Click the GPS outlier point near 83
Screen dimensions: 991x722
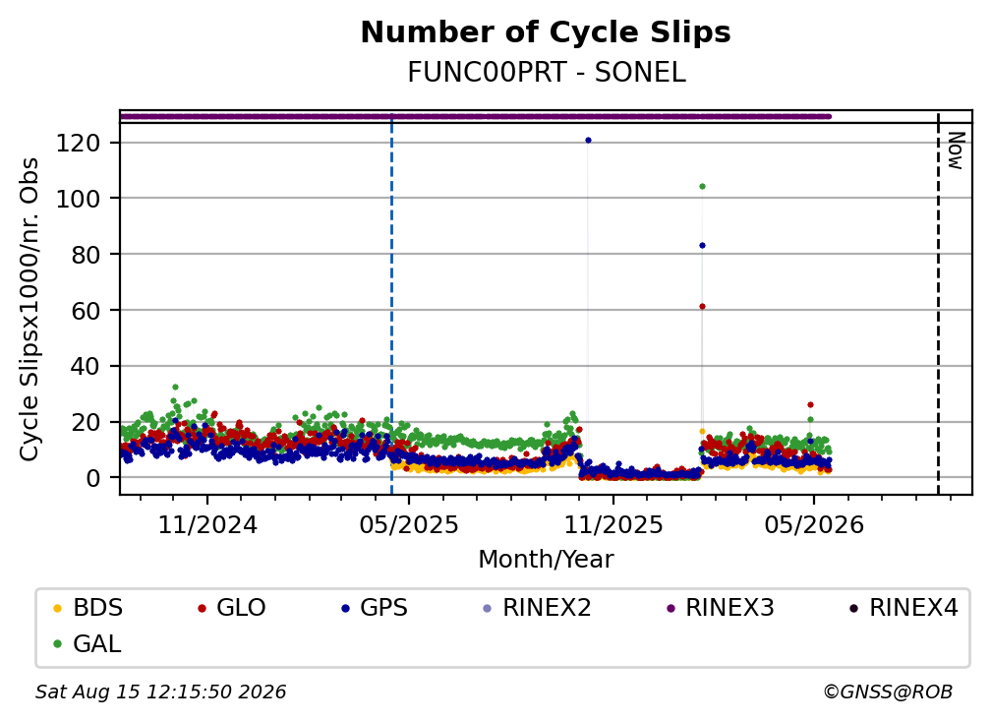pyautogui.click(x=702, y=245)
